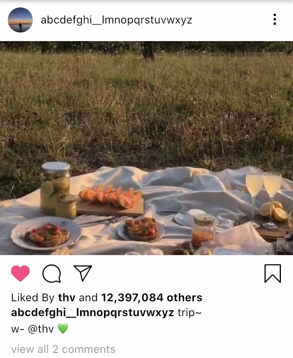293x358 pixels.
Task: View all 2 comments
Action: (x=63, y=349)
